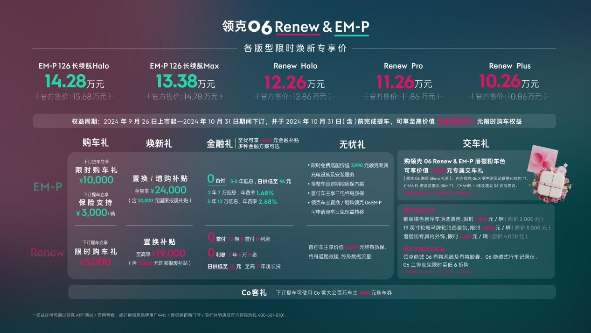Select the Renew Plus model name
Screen dimensions: 591x333
pyautogui.click(x=510, y=66)
